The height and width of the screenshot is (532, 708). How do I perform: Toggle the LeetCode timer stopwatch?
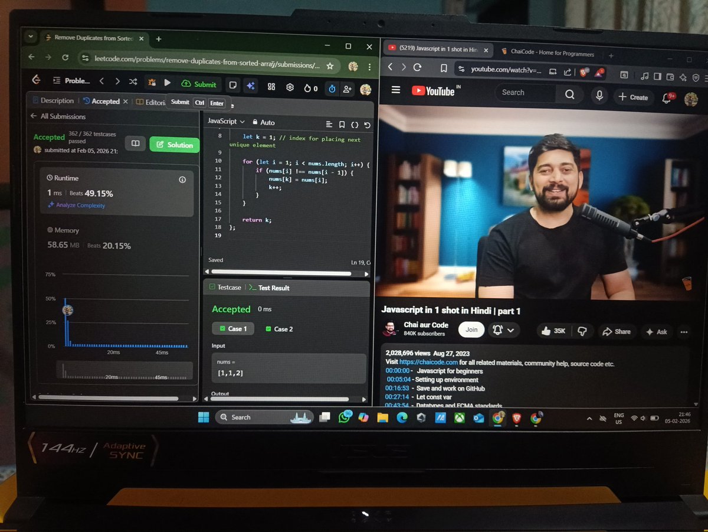pos(332,89)
